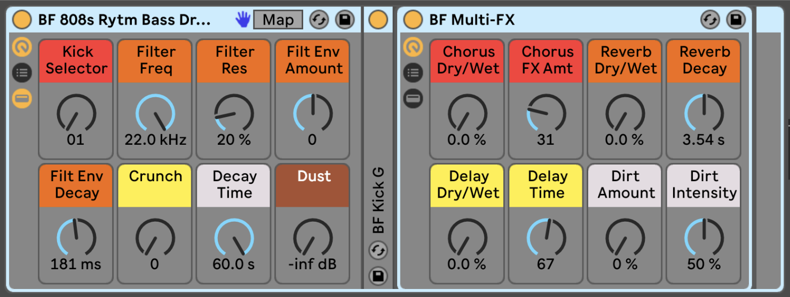Select the yellow Crunch macro label
Viewport: 790px width, 297px height.
pyautogui.click(x=155, y=185)
